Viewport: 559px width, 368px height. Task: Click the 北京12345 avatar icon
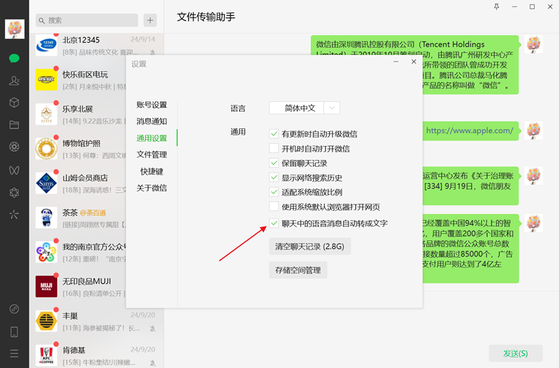point(46,45)
